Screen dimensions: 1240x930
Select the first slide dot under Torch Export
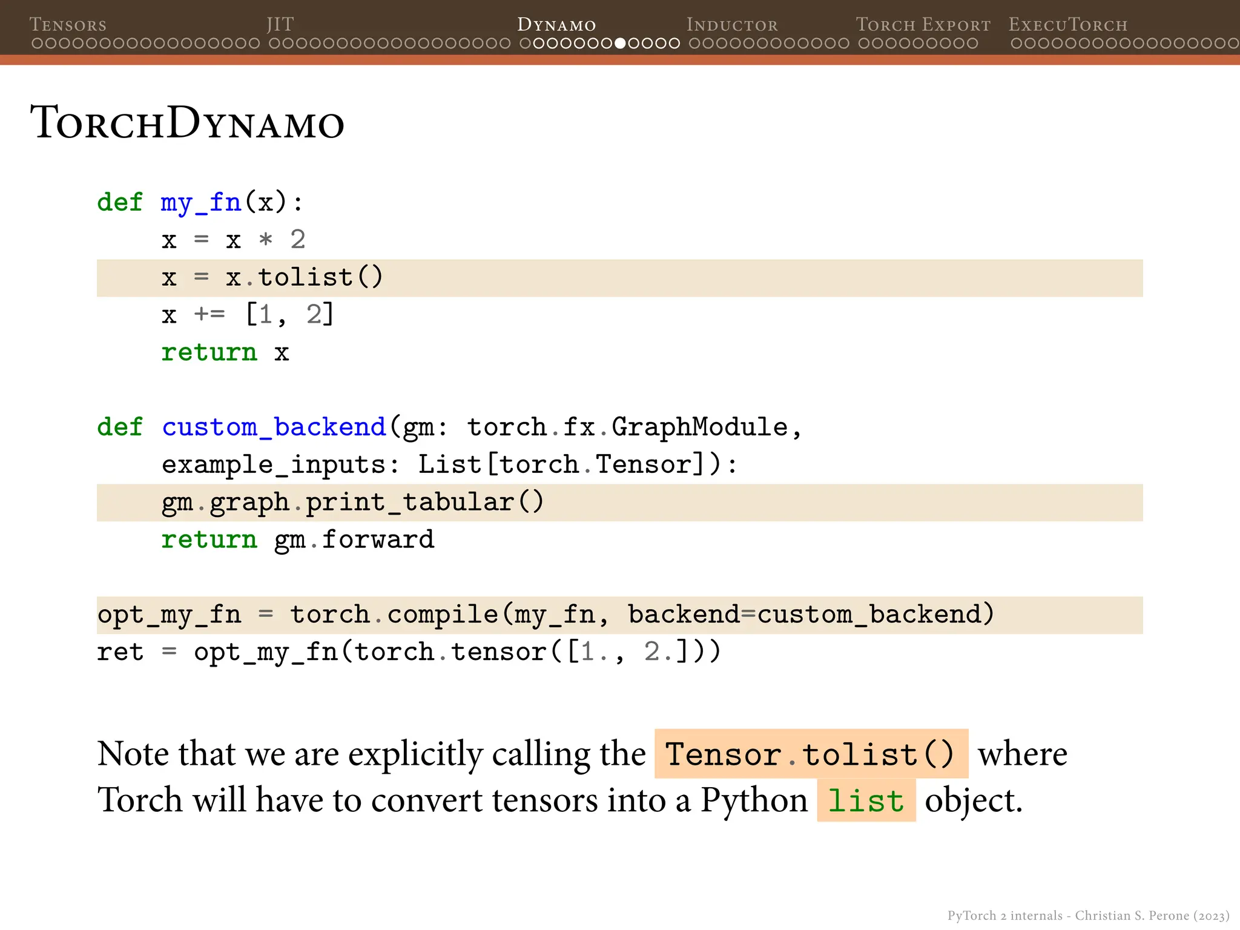[x=865, y=44]
